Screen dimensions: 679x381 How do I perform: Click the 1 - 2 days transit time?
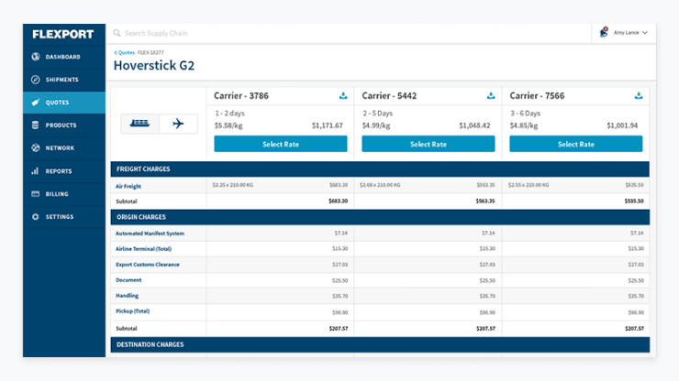[x=230, y=114]
